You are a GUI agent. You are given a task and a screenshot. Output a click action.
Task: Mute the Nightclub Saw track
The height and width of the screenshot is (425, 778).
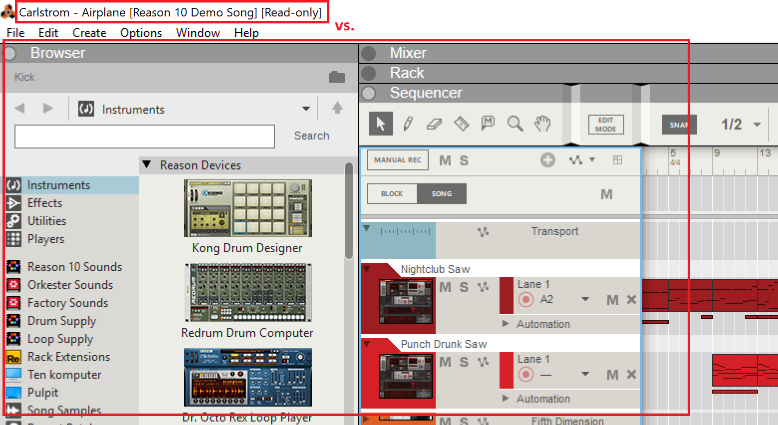tap(445, 287)
